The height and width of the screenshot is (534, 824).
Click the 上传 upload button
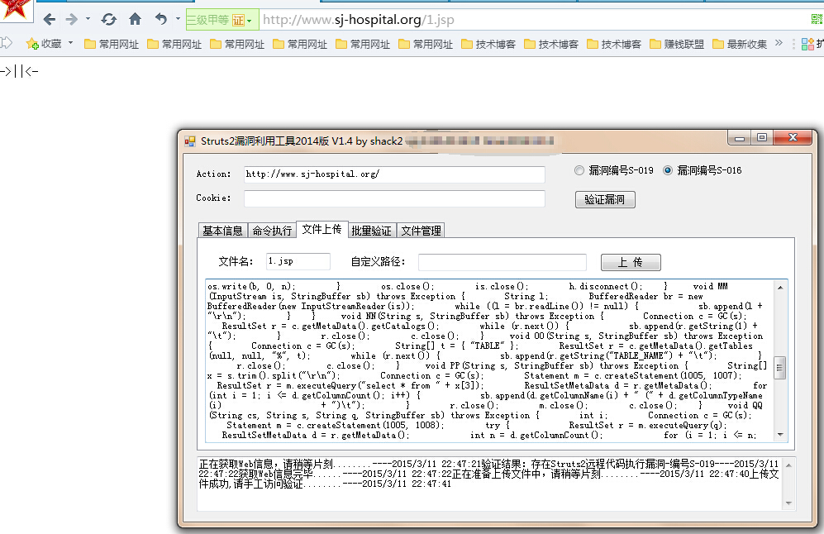(x=630, y=262)
